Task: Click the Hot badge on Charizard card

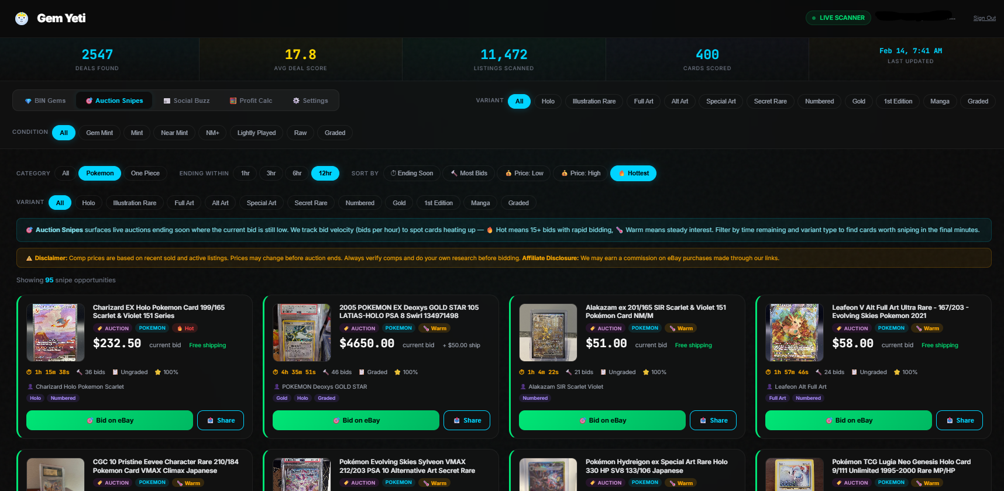Action: (x=185, y=329)
